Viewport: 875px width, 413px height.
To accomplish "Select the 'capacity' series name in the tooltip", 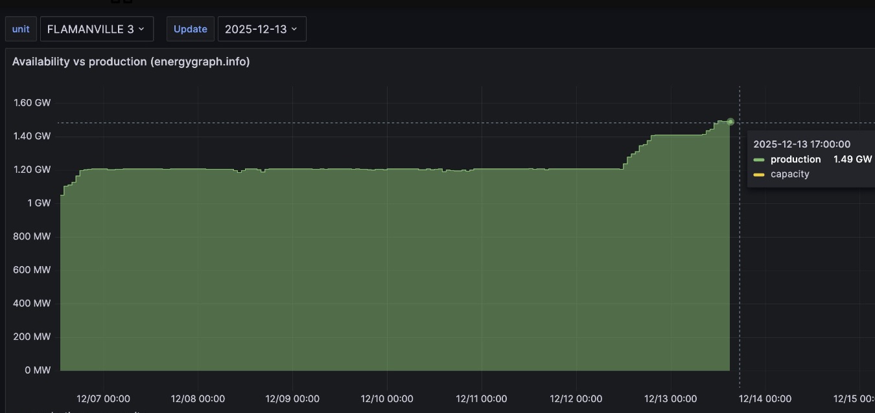I will pos(789,174).
